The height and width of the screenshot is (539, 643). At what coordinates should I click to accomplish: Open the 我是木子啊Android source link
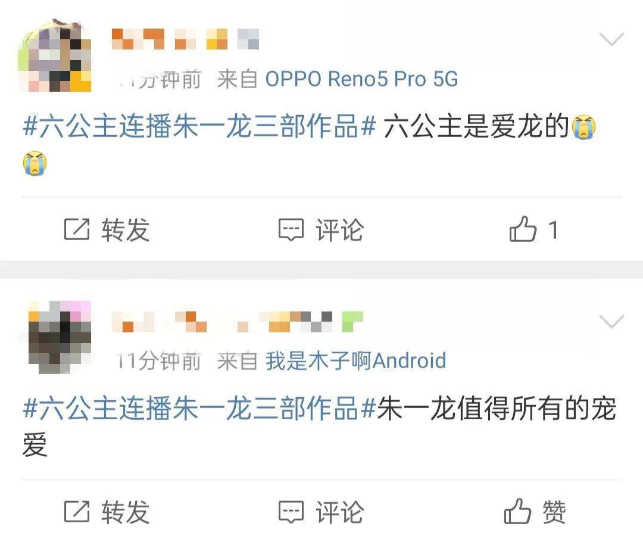point(355,361)
